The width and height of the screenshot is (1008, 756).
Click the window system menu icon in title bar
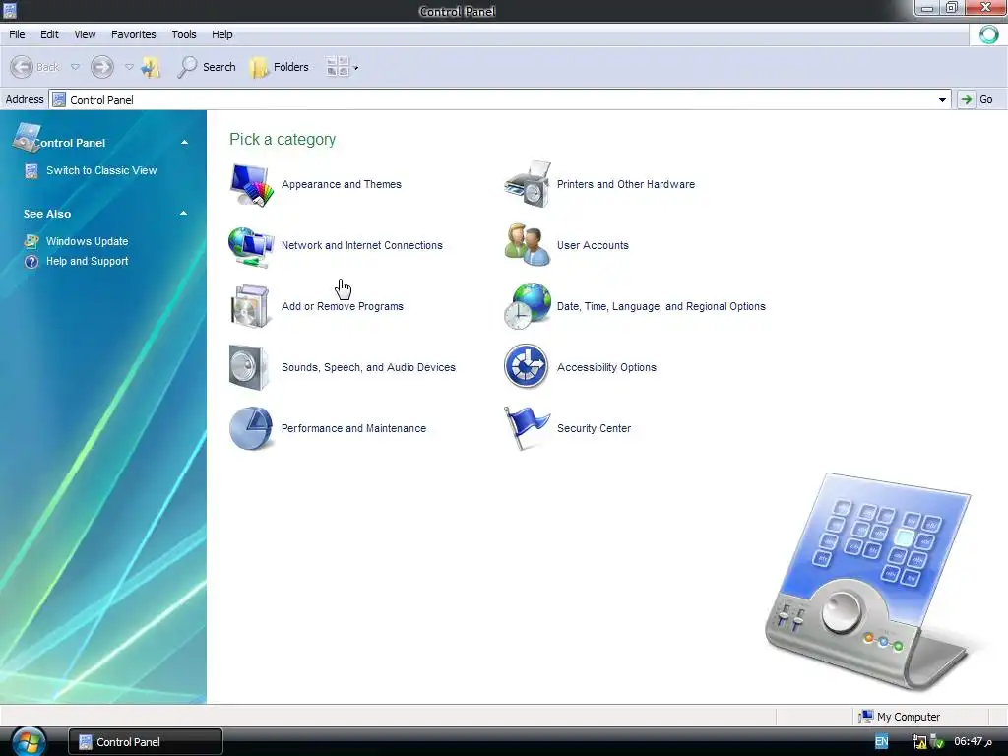click(x=9, y=10)
